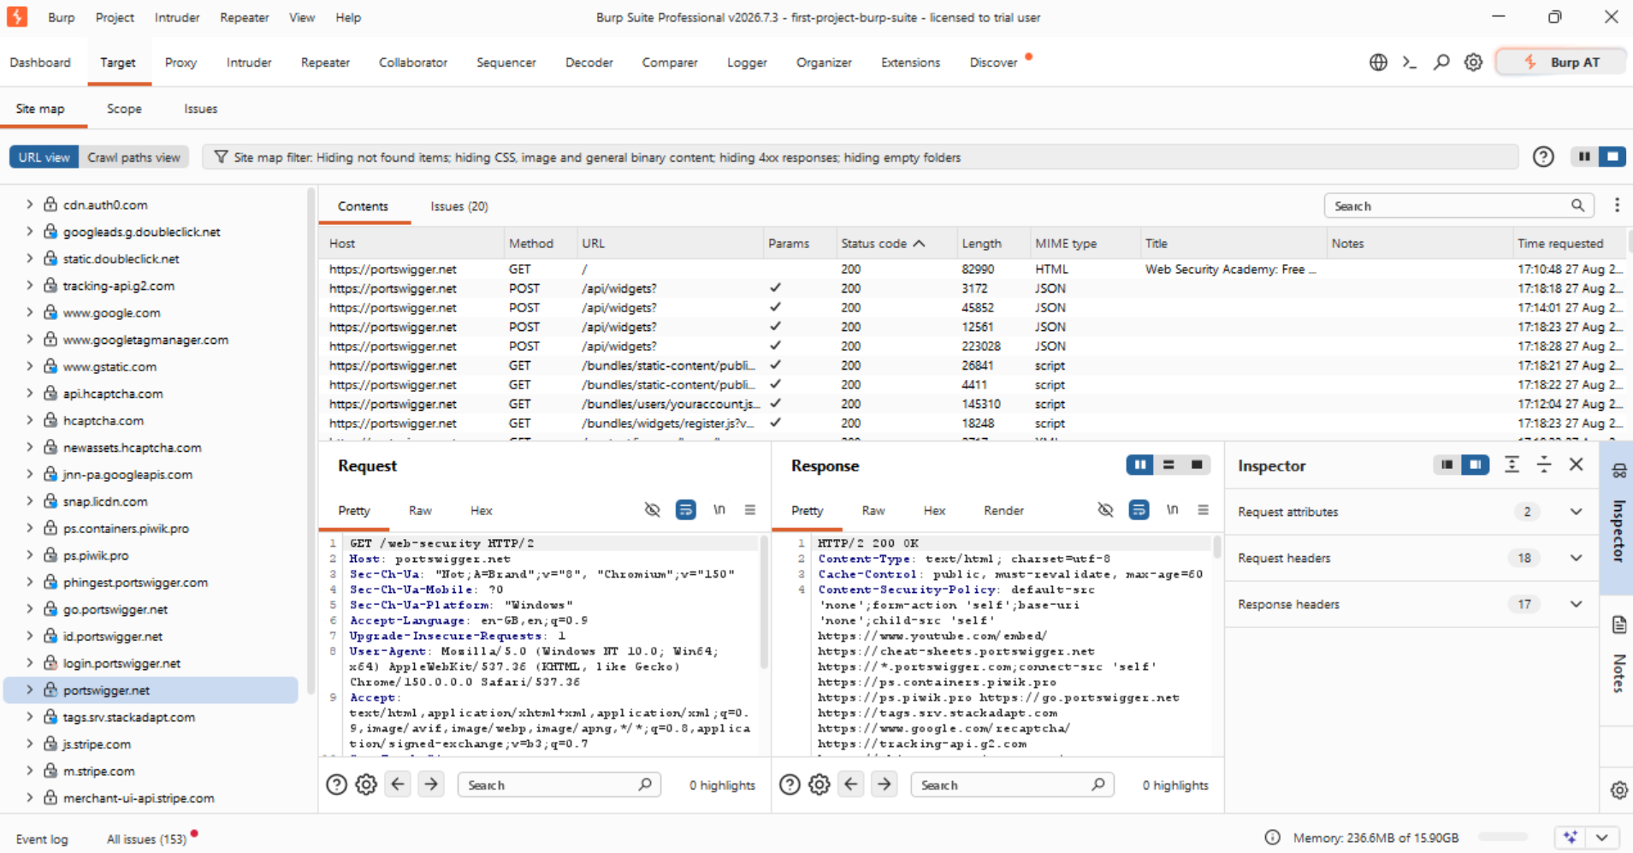Click the vertical Inspector side tab
Viewport: 1633px width, 853px height.
point(1618,530)
